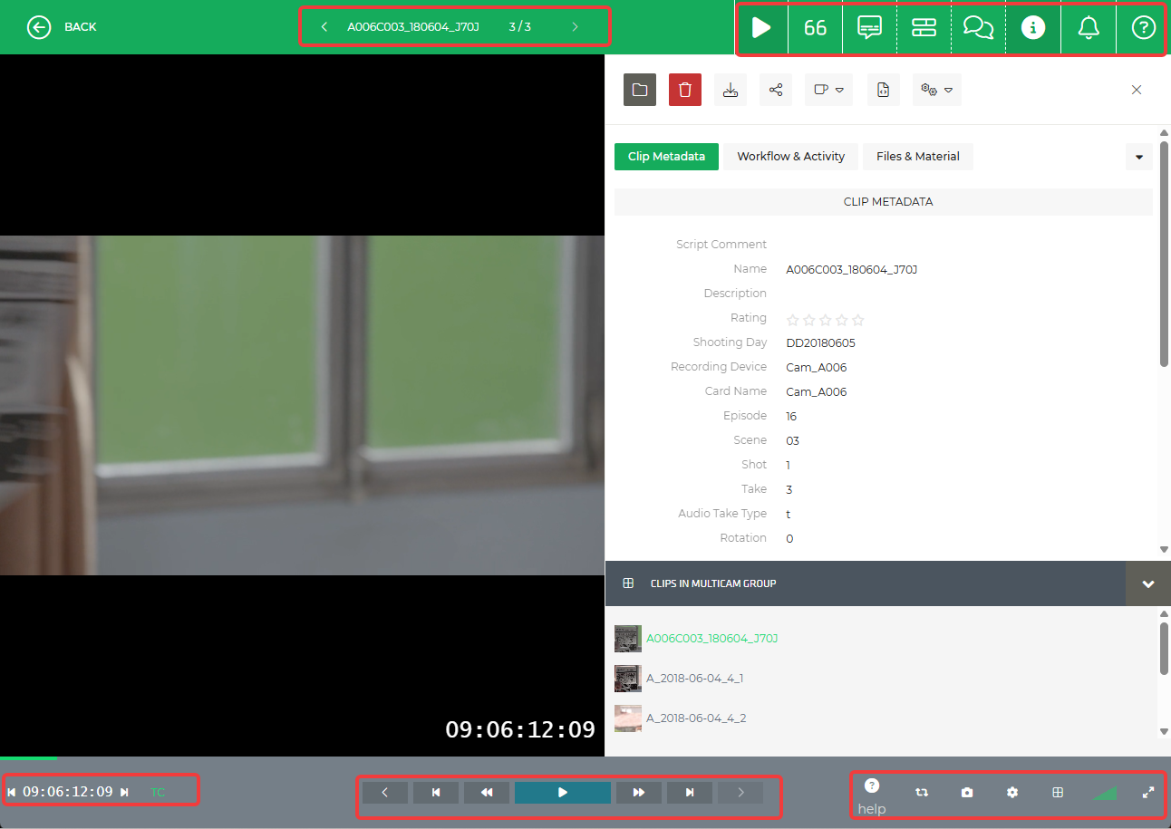
Task: Rewind the video
Action: point(487,793)
